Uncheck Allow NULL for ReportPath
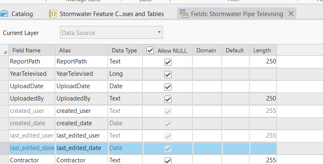This screenshot has height=164, width=323. [168, 62]
